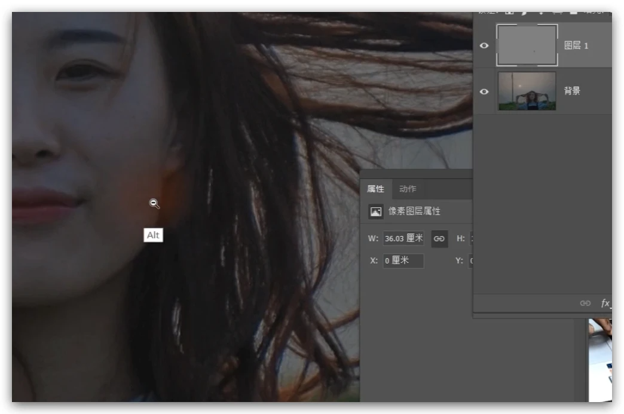624x414 pixels.
Task: Toggle the width-height constrain link icon
Action: [439, 238]
